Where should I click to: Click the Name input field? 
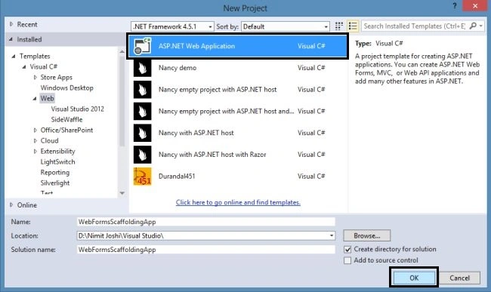(x=206, y=222)
